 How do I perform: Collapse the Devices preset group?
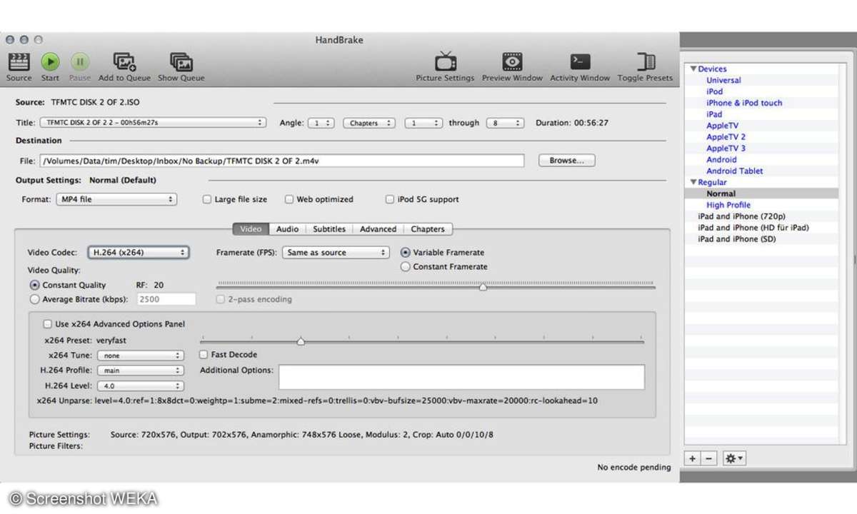coord(693,69)
